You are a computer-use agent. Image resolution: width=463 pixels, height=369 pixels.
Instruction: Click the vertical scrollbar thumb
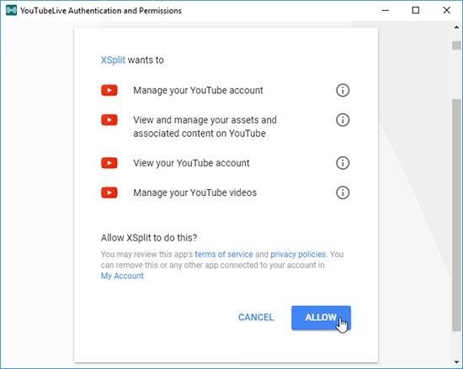456,215
